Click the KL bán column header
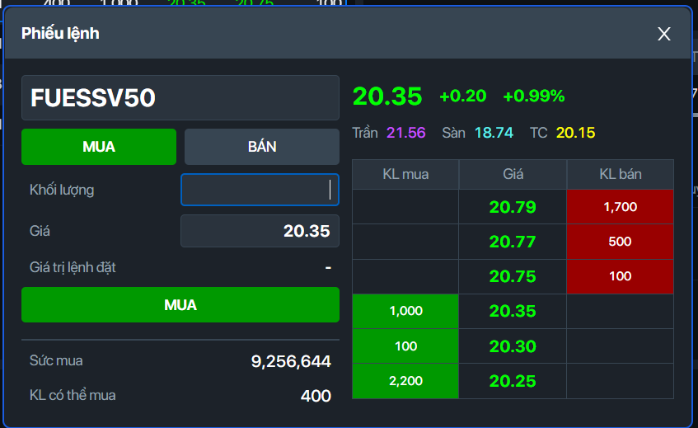Screen dimensions: 698x428 tap(620, 174)
